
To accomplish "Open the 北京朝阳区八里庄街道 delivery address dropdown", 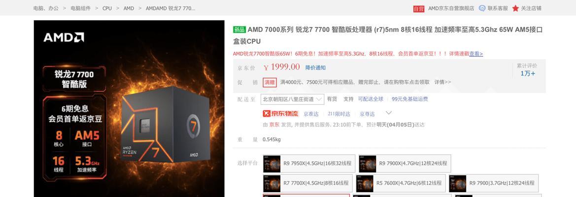I will tap(292, 99).
